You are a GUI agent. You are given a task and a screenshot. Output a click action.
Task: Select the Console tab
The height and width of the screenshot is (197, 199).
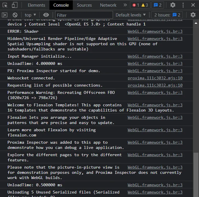tap(61, 5)
